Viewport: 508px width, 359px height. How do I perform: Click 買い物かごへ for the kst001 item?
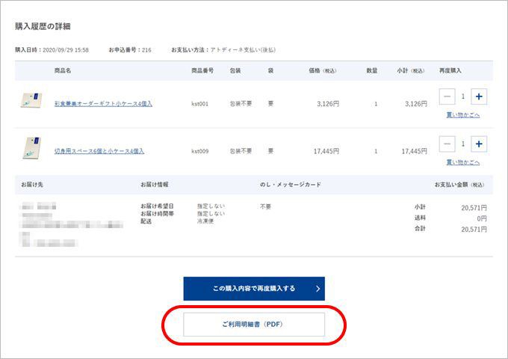(x=462, y=115)
